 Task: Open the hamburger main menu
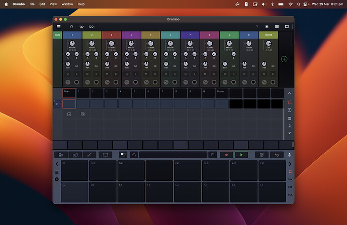59,27
